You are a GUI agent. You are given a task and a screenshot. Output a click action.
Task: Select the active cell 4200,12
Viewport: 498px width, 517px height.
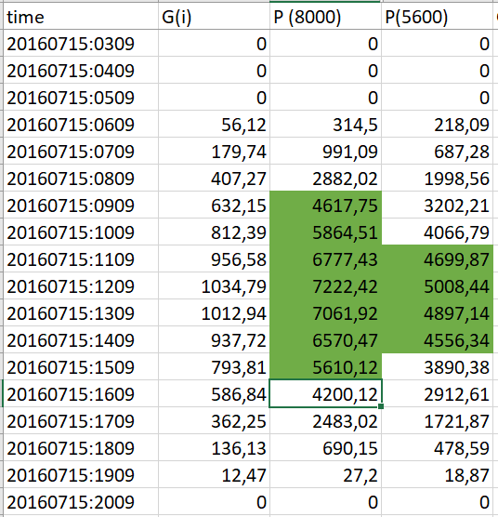coord(325,393)
